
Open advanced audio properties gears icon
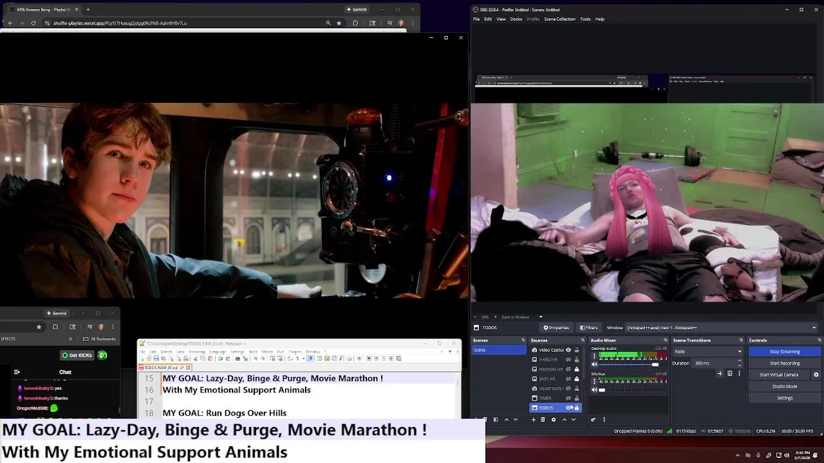(593, 420)
